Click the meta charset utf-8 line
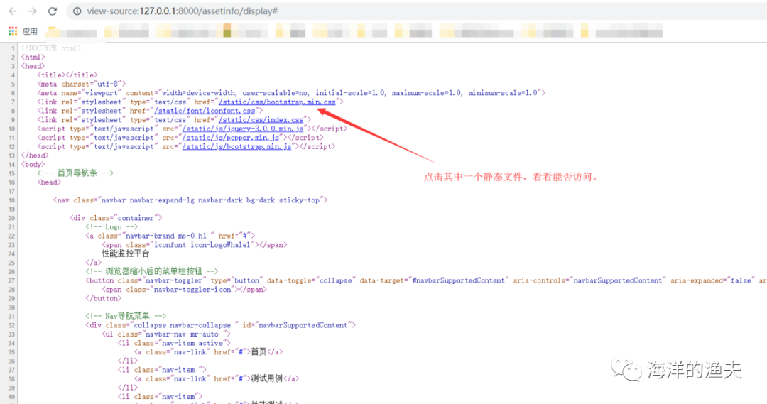 pyautogui.click(x=82, y=84)
